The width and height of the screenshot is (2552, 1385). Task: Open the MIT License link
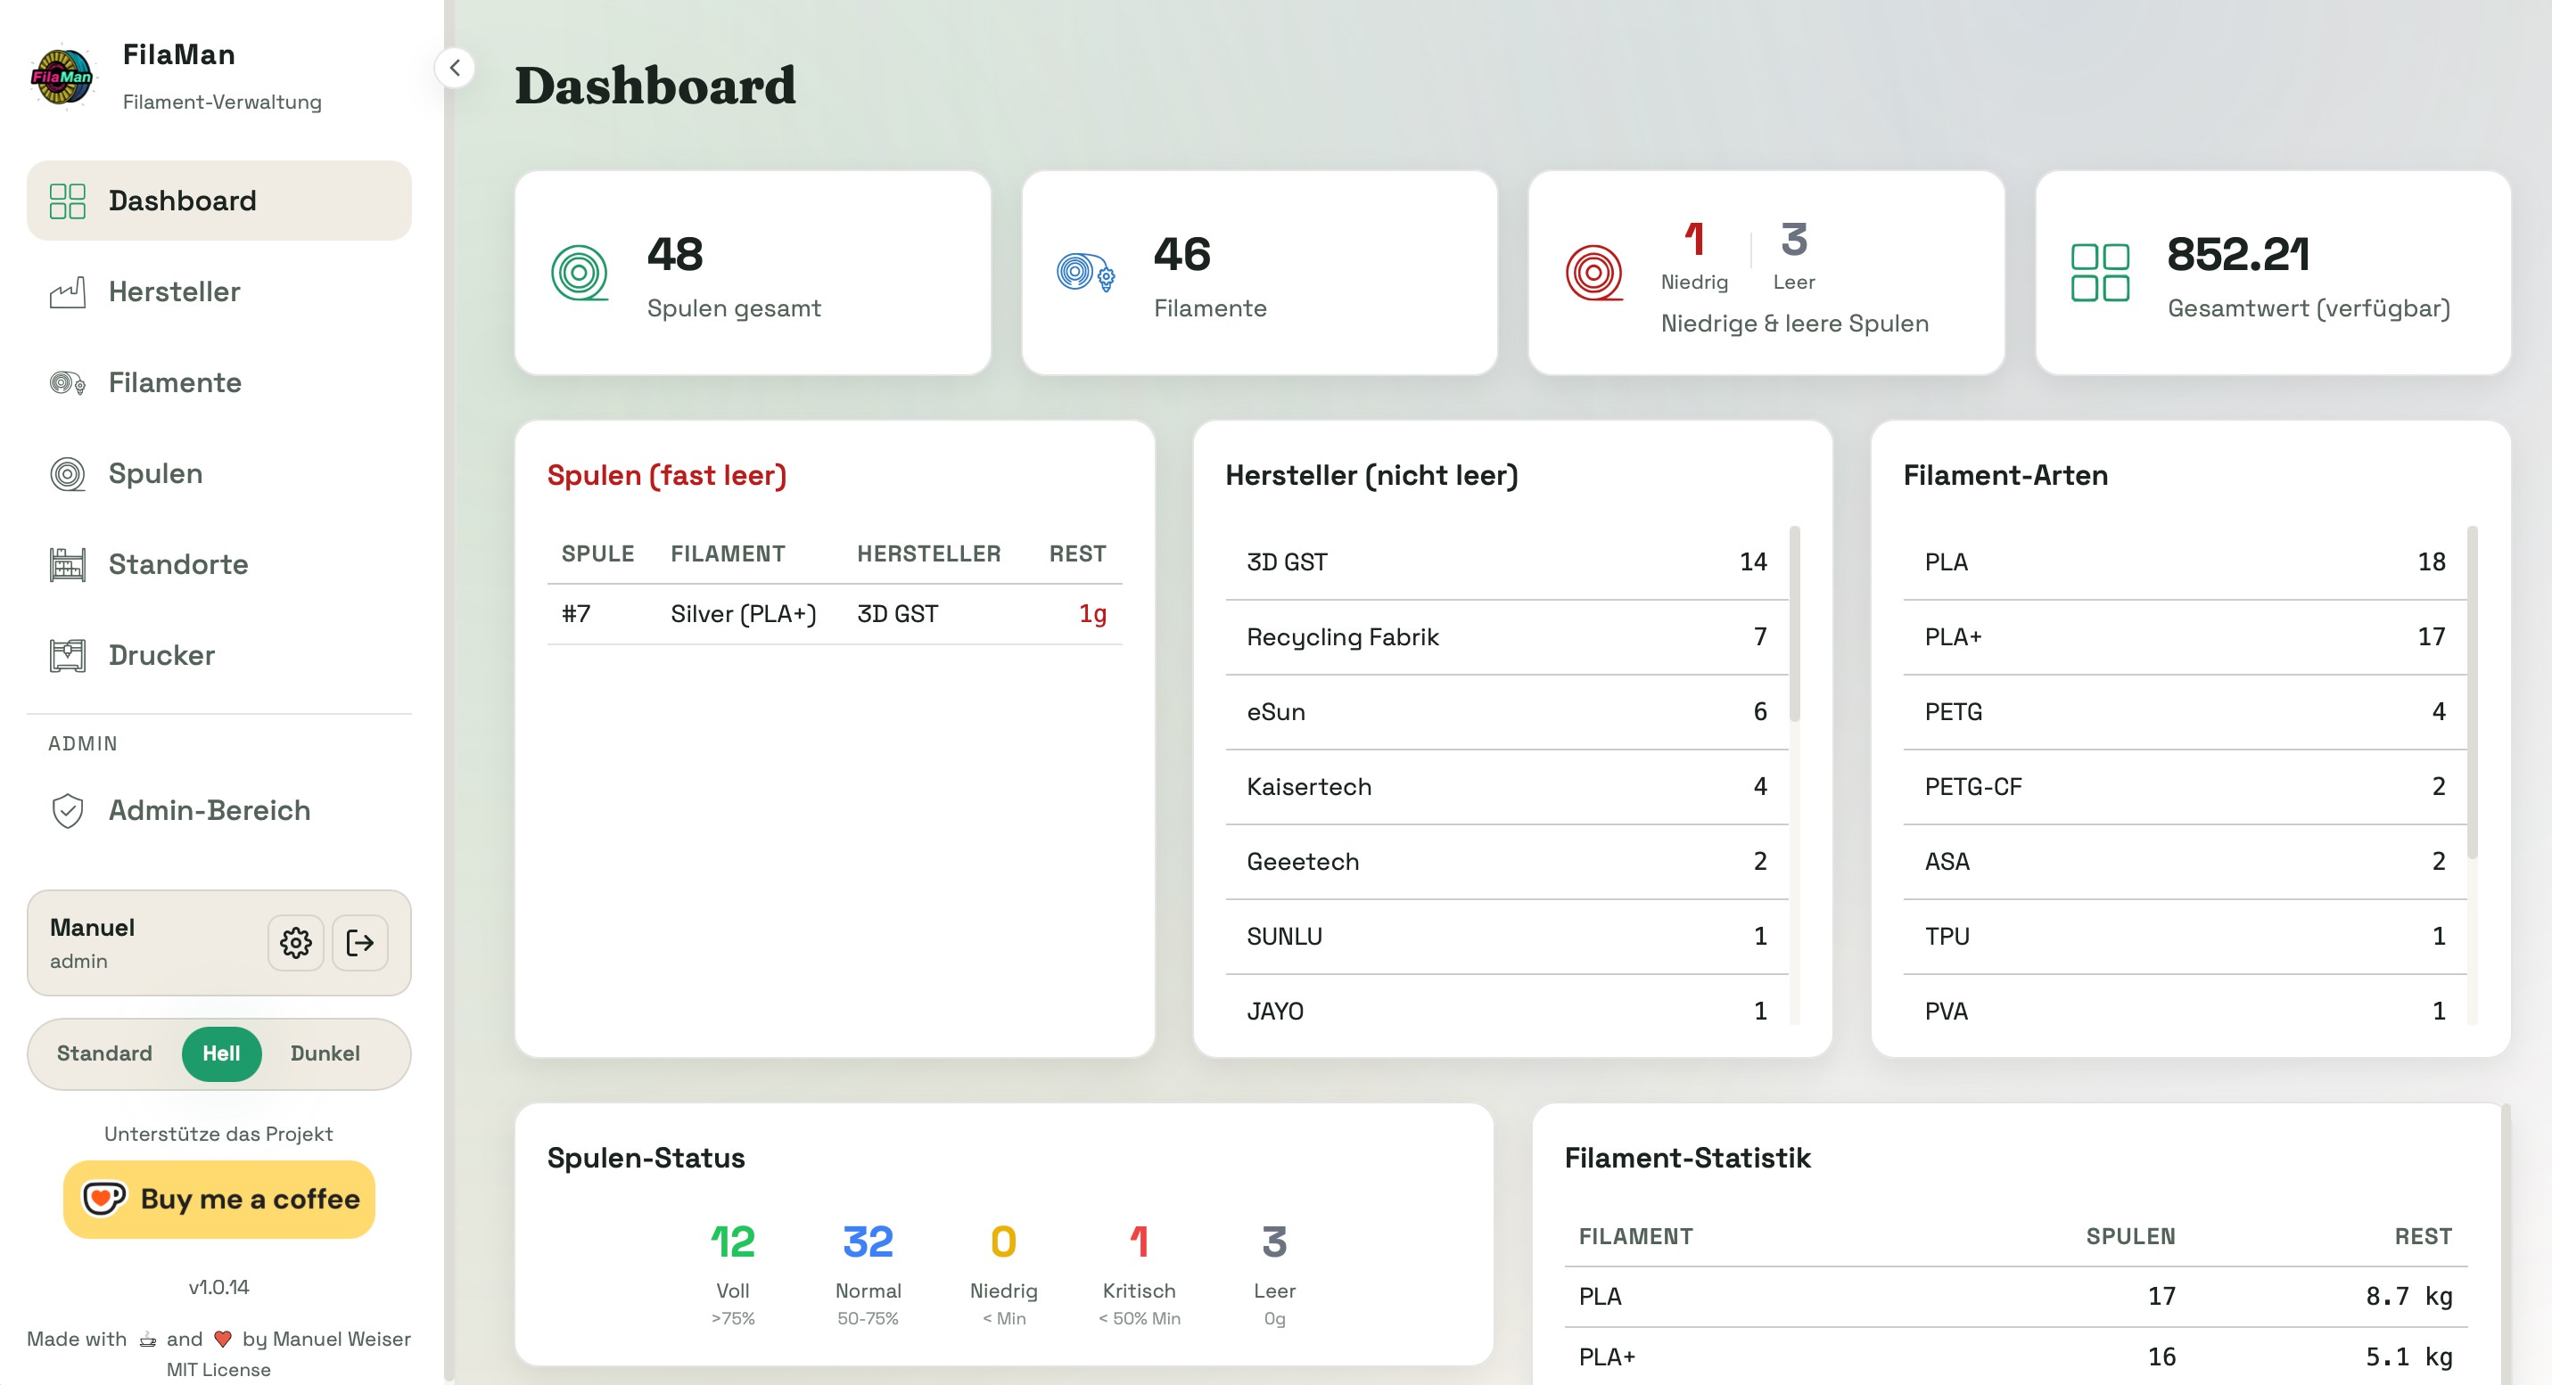pos(219,1369)
